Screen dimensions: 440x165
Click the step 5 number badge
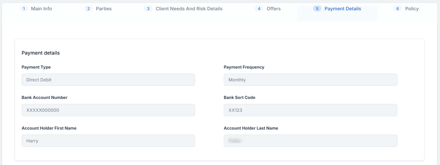click(x=317, y=9)
